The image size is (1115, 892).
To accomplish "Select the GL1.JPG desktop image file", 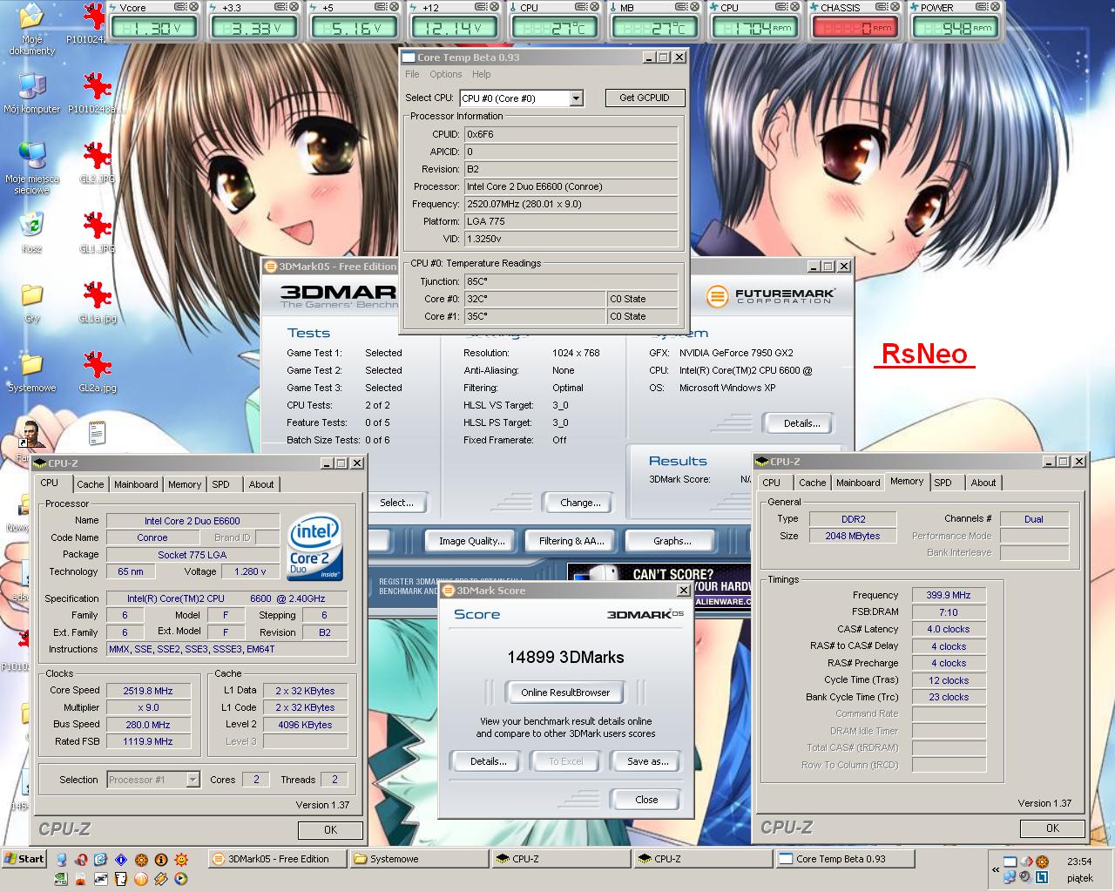I will [x=97, y=233].
